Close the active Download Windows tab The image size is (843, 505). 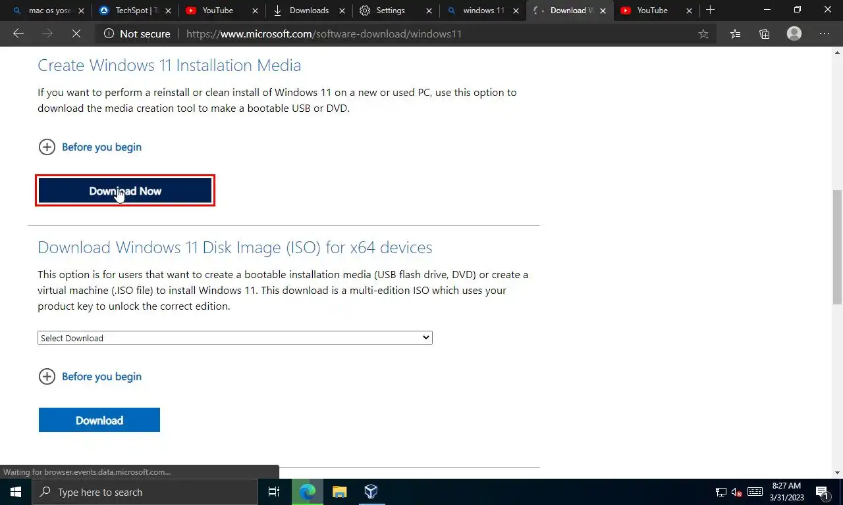pyautogui.click(x=603, y=11)
